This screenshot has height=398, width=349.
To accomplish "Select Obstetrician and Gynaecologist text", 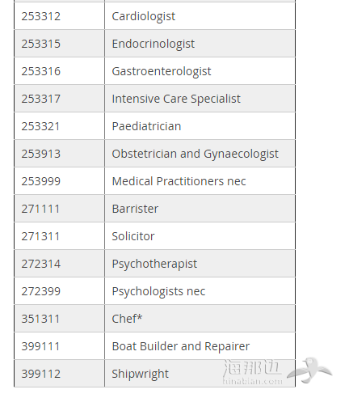I will (196, 154).
